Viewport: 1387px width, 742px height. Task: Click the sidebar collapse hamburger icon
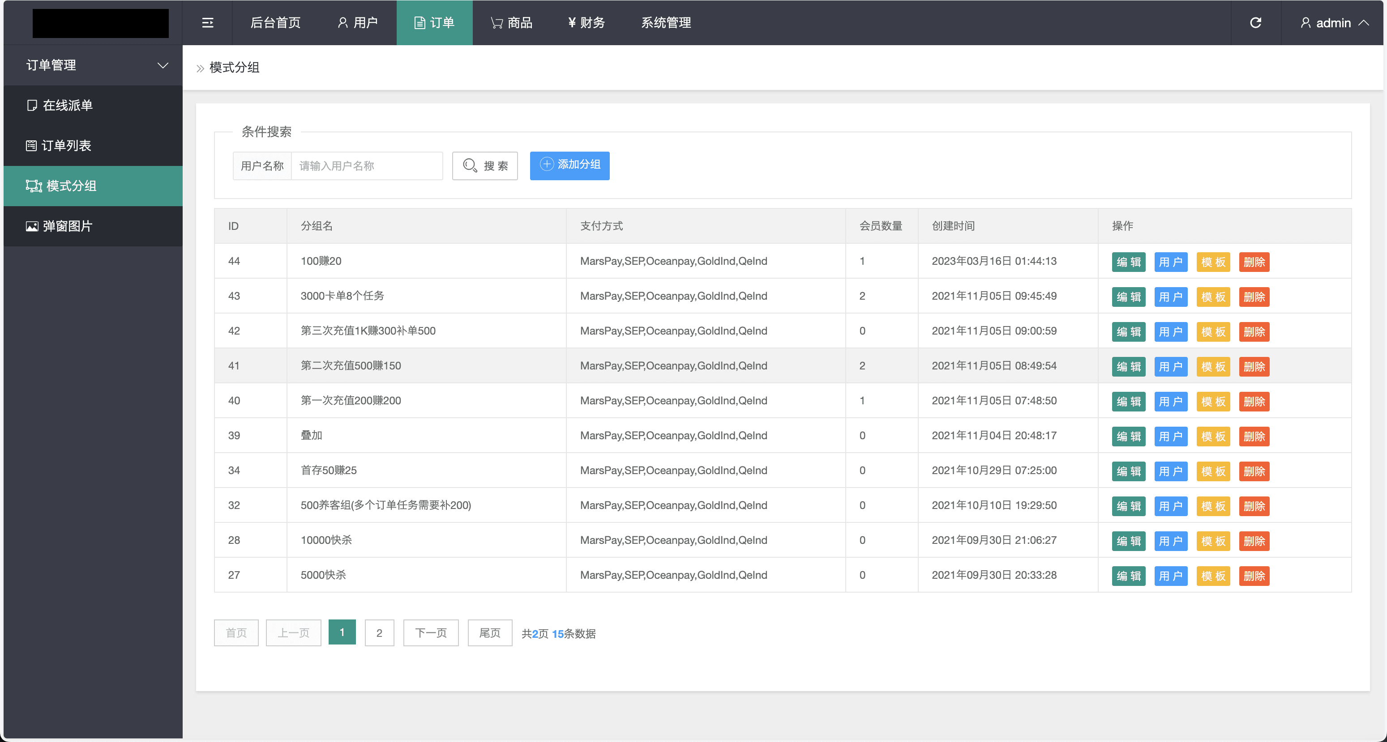coord(207,23)
